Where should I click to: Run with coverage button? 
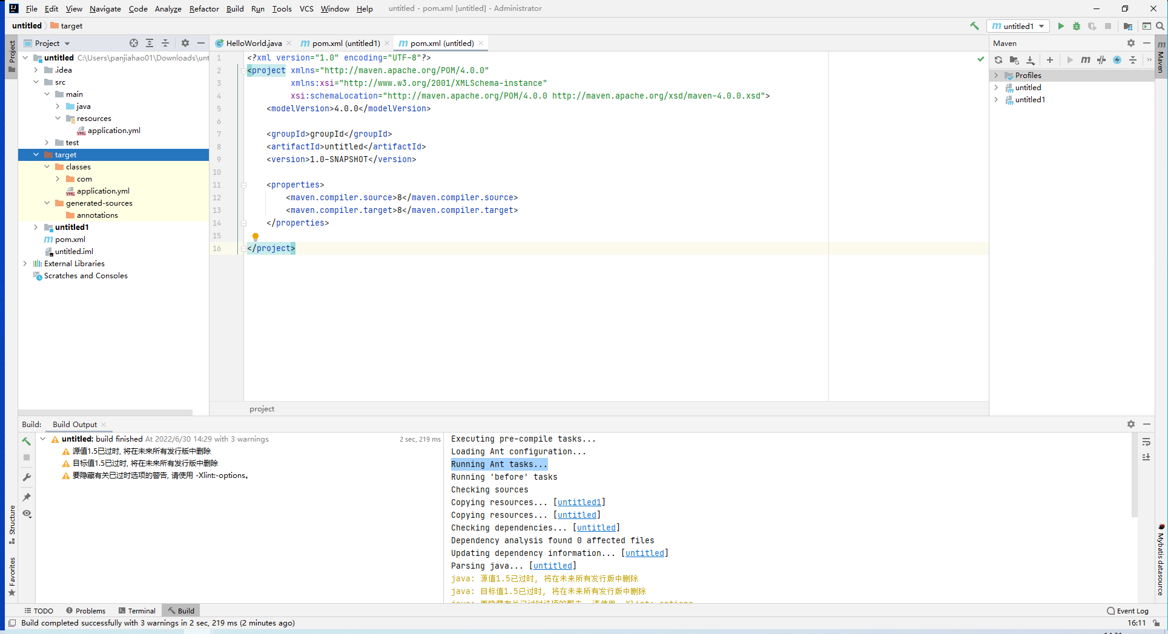[1092, 26]
